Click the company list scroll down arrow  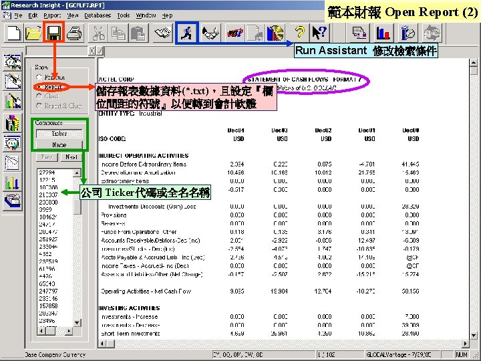click(77, 323)
